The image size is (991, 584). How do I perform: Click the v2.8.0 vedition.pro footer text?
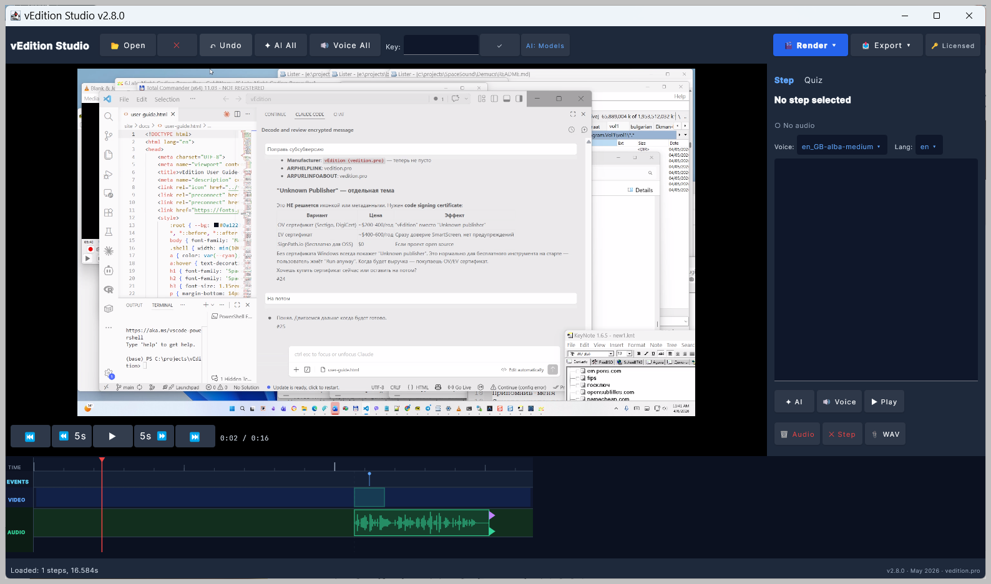point(933,570)
